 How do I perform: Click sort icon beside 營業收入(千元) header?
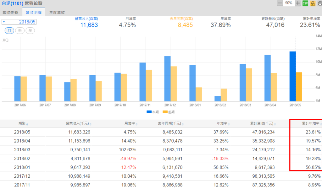(x=91, y=124)
